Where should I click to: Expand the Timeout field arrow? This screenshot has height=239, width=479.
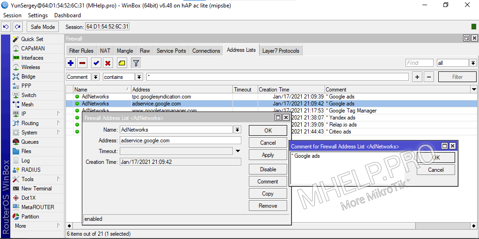click(x=238, y=151)
